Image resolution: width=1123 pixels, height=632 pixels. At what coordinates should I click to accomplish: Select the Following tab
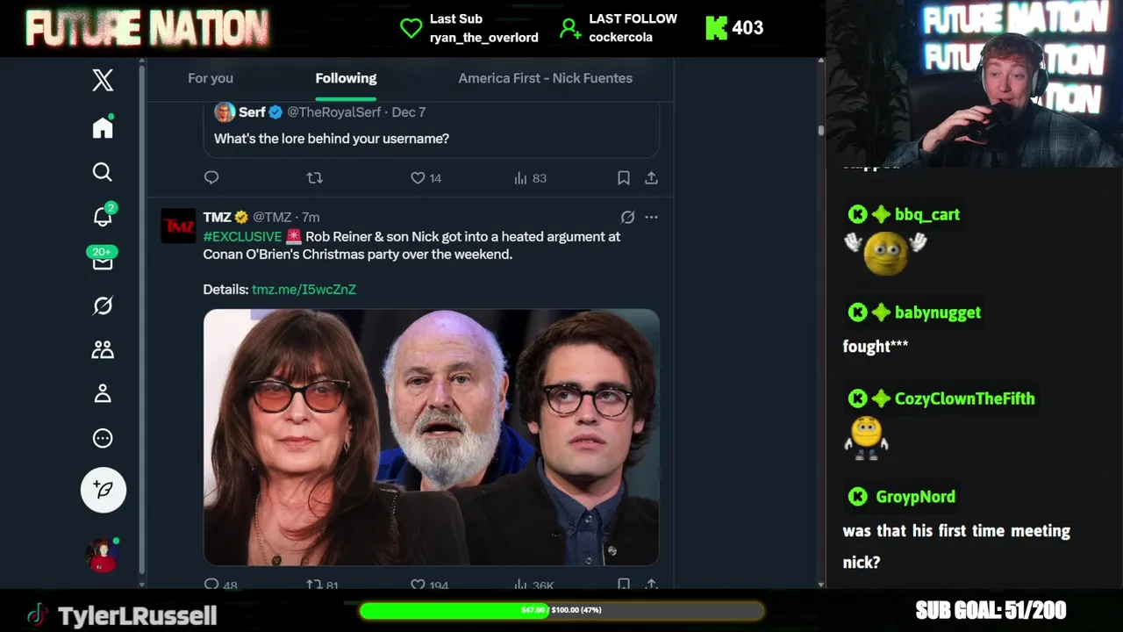click(346, 78)
